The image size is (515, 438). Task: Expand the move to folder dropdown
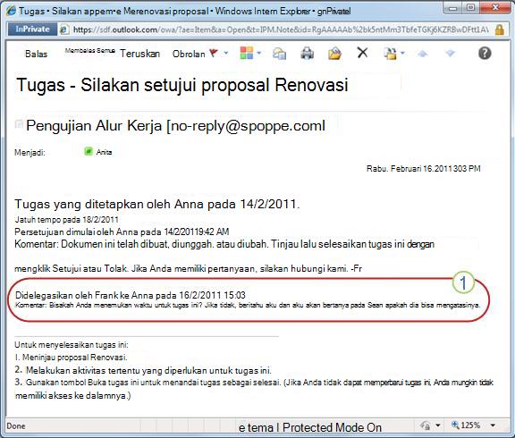(x=402, y=53)
